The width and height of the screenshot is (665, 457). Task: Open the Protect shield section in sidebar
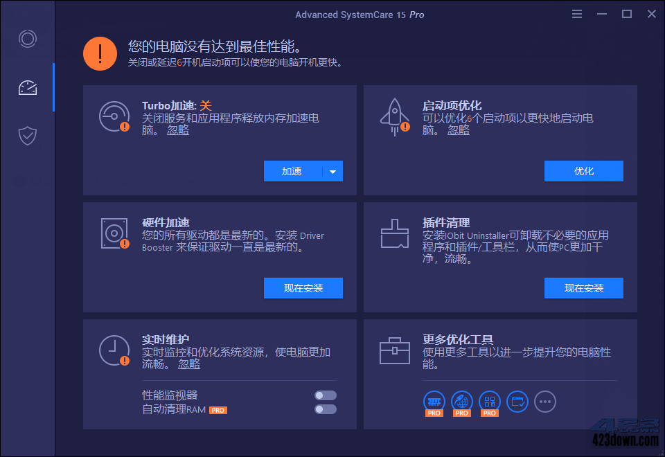pyautogui.click(x=28, y=136)
